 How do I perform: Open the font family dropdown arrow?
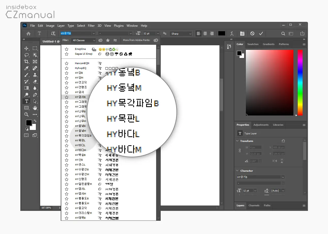[94, 34]
